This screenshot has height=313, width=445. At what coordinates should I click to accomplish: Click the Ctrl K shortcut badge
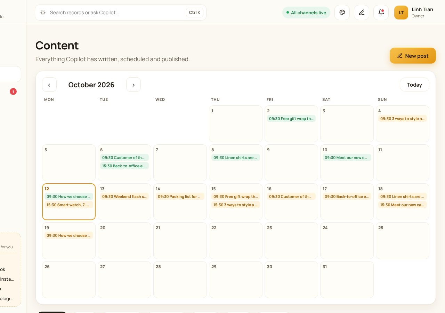tap(195, 13)
